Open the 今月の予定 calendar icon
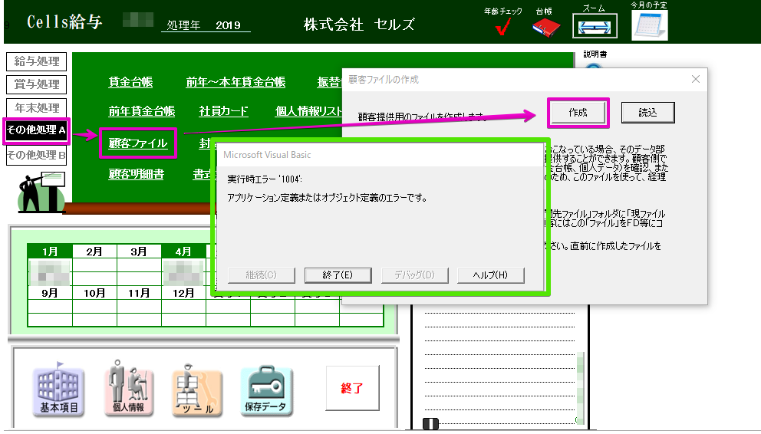This screenshot has height=434, width=761. [649, 25]
